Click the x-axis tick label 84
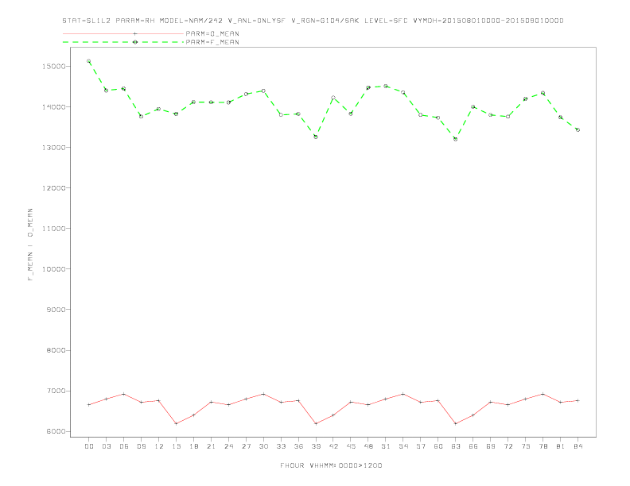 coord(578,446)
